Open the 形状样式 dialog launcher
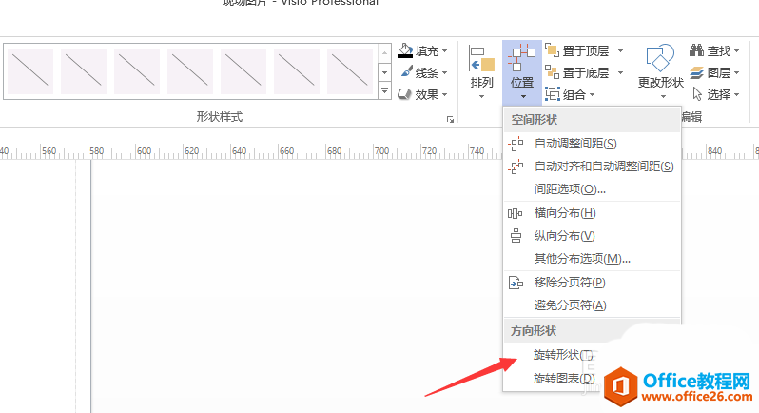Image resolution: width=759 pixels, height=413 pixels. [x=450, y=119]
